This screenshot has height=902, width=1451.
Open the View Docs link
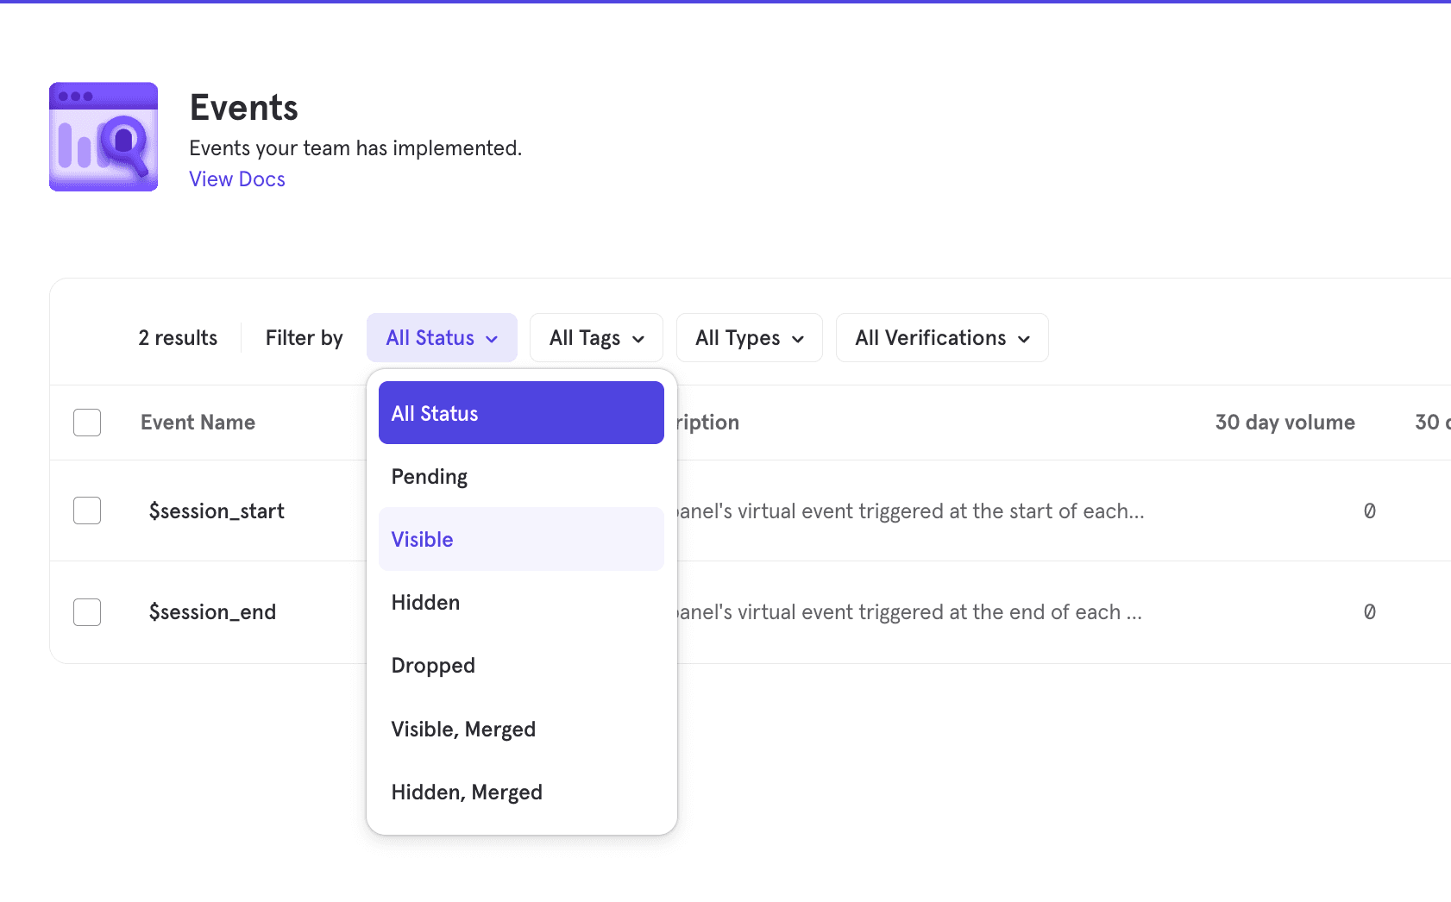point(236,179)
